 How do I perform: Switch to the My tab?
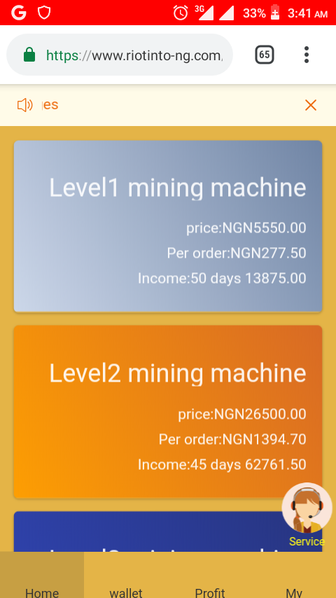294,575
